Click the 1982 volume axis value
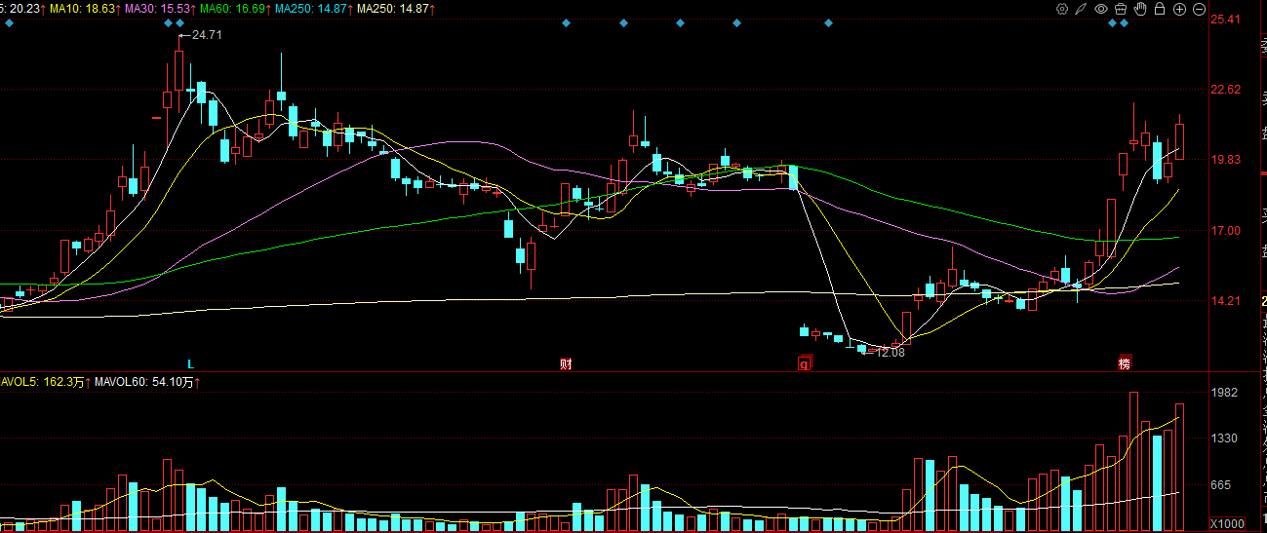Screen dimensions: 1267x533 click(1223, 393)
